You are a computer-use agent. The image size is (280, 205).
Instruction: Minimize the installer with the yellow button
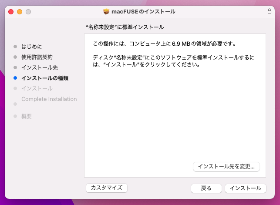click(20, 11)
